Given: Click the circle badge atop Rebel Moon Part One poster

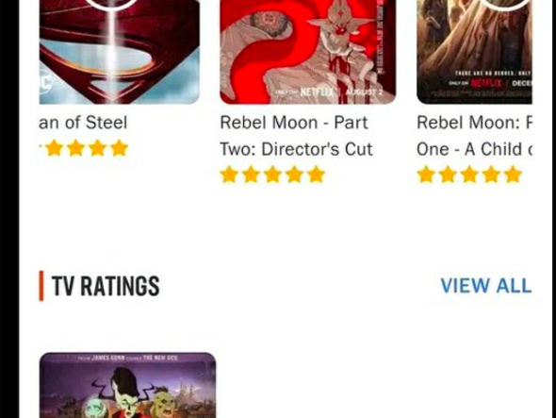Looking at the screenshot, I should tap(506, 4).
